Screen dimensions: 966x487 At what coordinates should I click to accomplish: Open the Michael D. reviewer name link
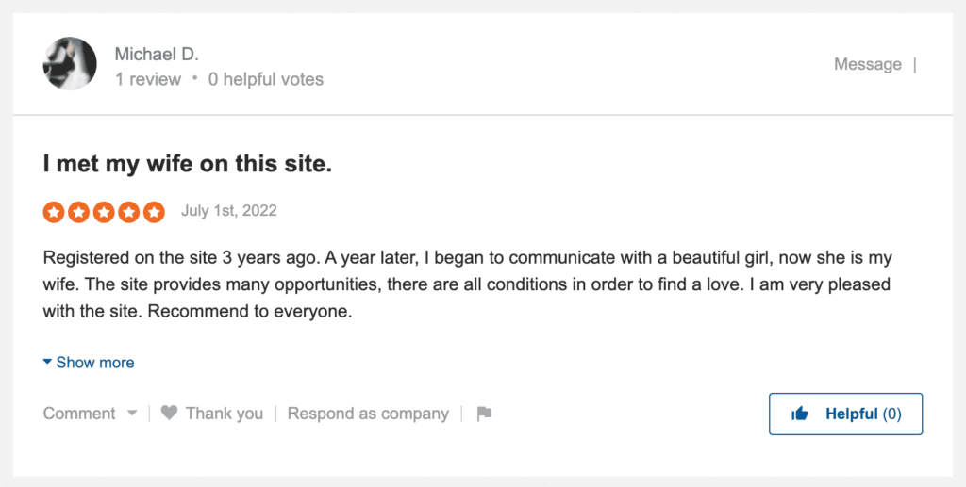157,54
